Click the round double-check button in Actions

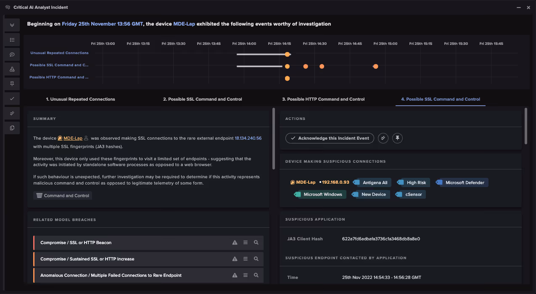pyautogui.click(x=383, y=138)
